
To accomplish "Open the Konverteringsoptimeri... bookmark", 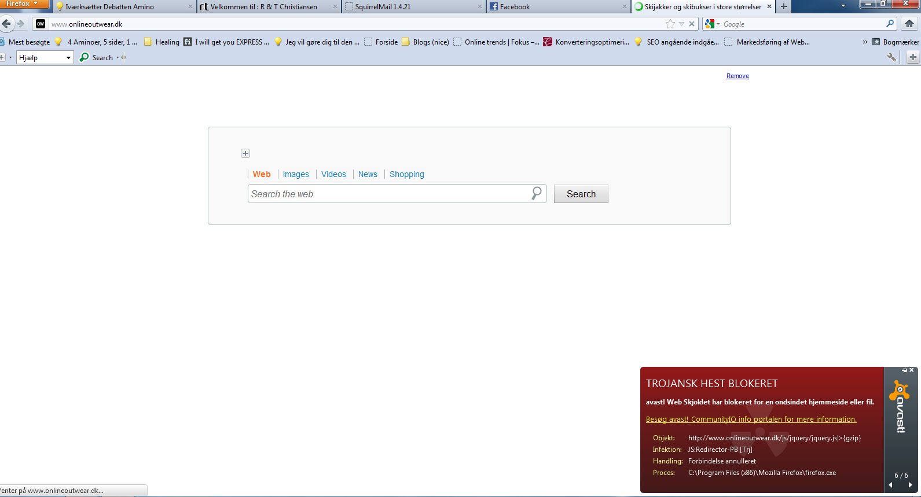I will point(586,42).
